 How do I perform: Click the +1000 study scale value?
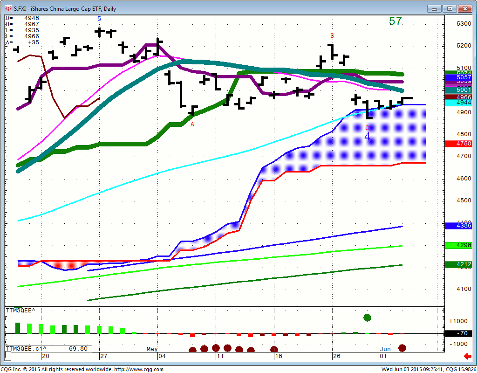[458, 321]
